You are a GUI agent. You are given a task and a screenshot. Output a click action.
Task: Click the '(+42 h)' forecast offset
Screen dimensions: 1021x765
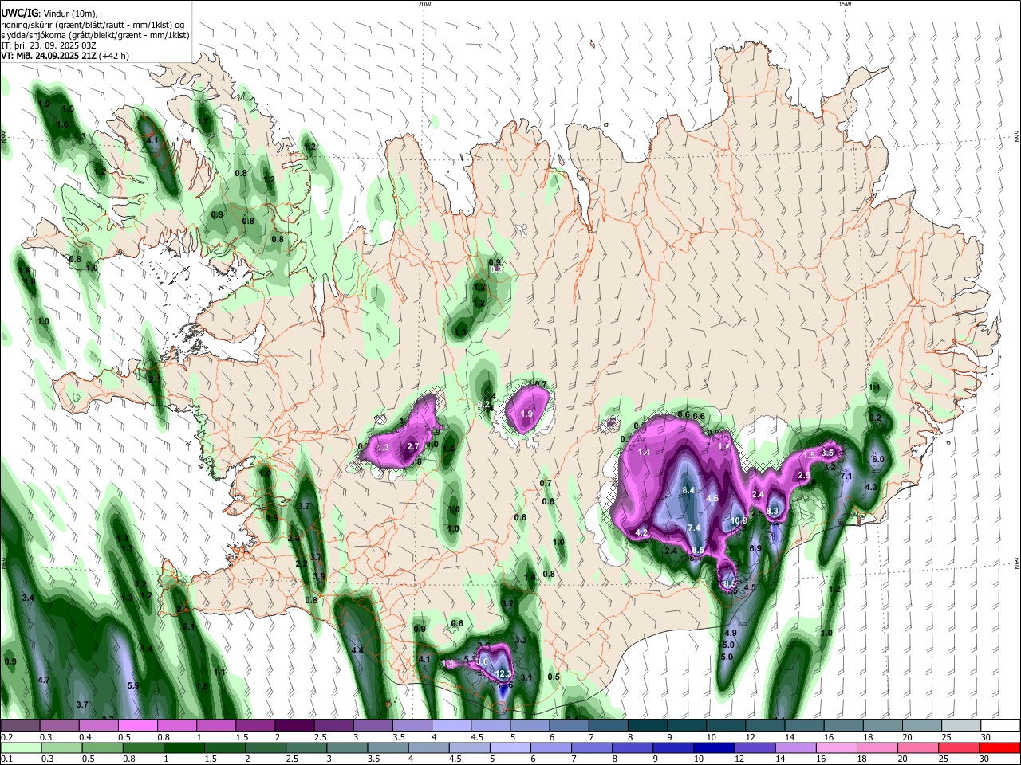pyautogui.click(x=114, y=56)
